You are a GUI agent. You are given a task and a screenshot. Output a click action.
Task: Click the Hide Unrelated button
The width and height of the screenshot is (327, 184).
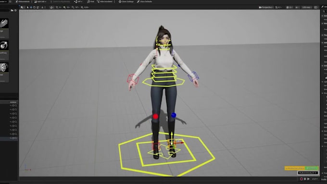click(x=105, y=1)
